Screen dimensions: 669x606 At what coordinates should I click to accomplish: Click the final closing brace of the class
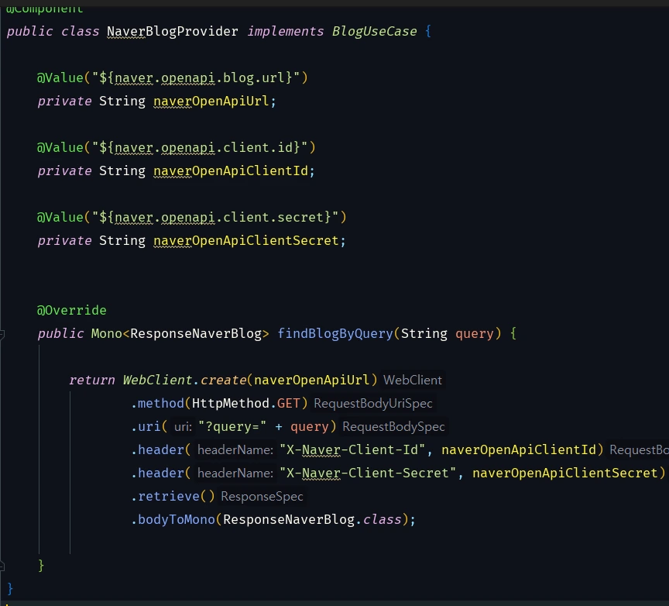[x=10, y=589]
